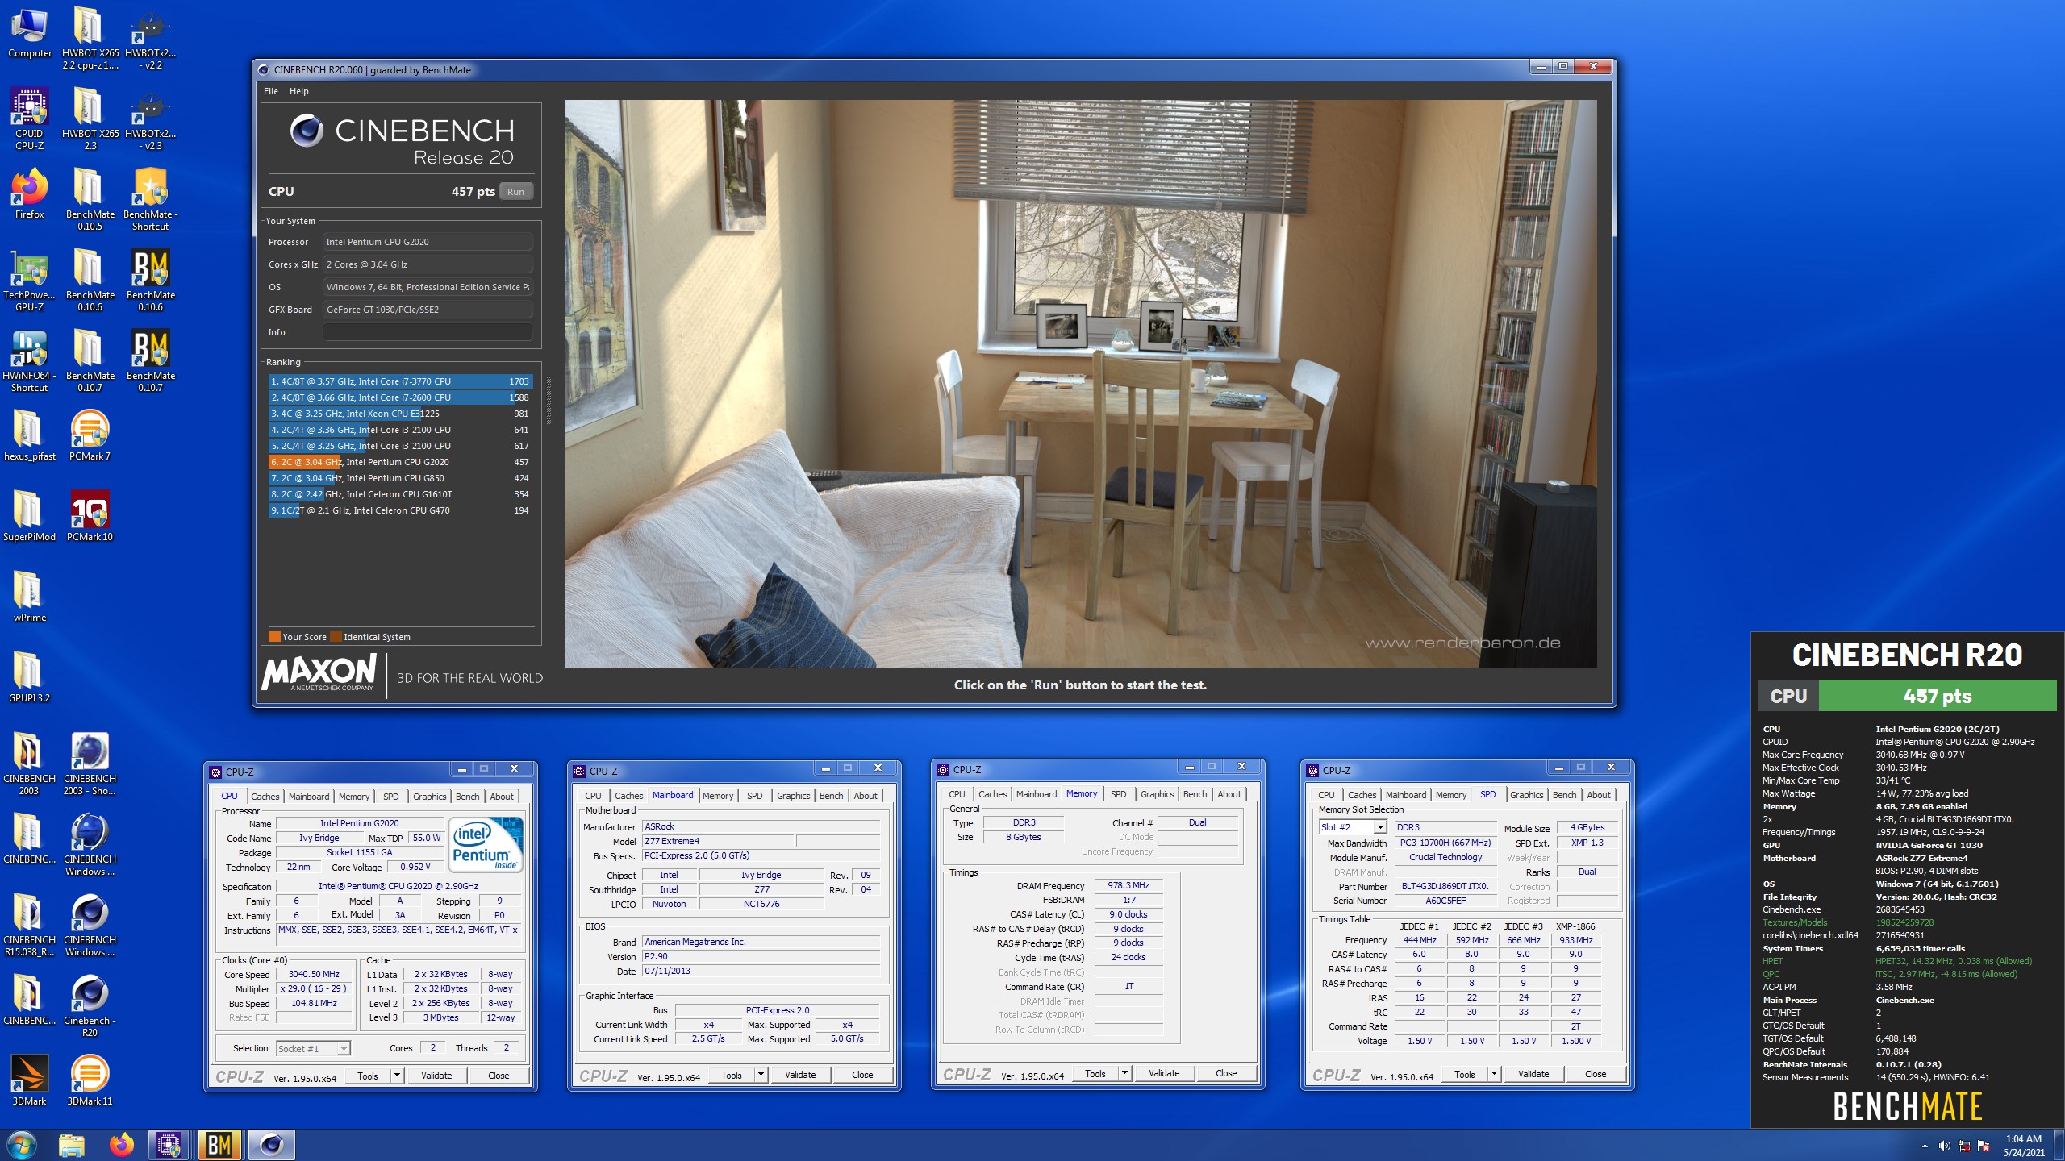
Task: Expand Tools dropdown arrow in Memory CPU-Z
Action: pyautogui.click(x=1124, y=1073)
